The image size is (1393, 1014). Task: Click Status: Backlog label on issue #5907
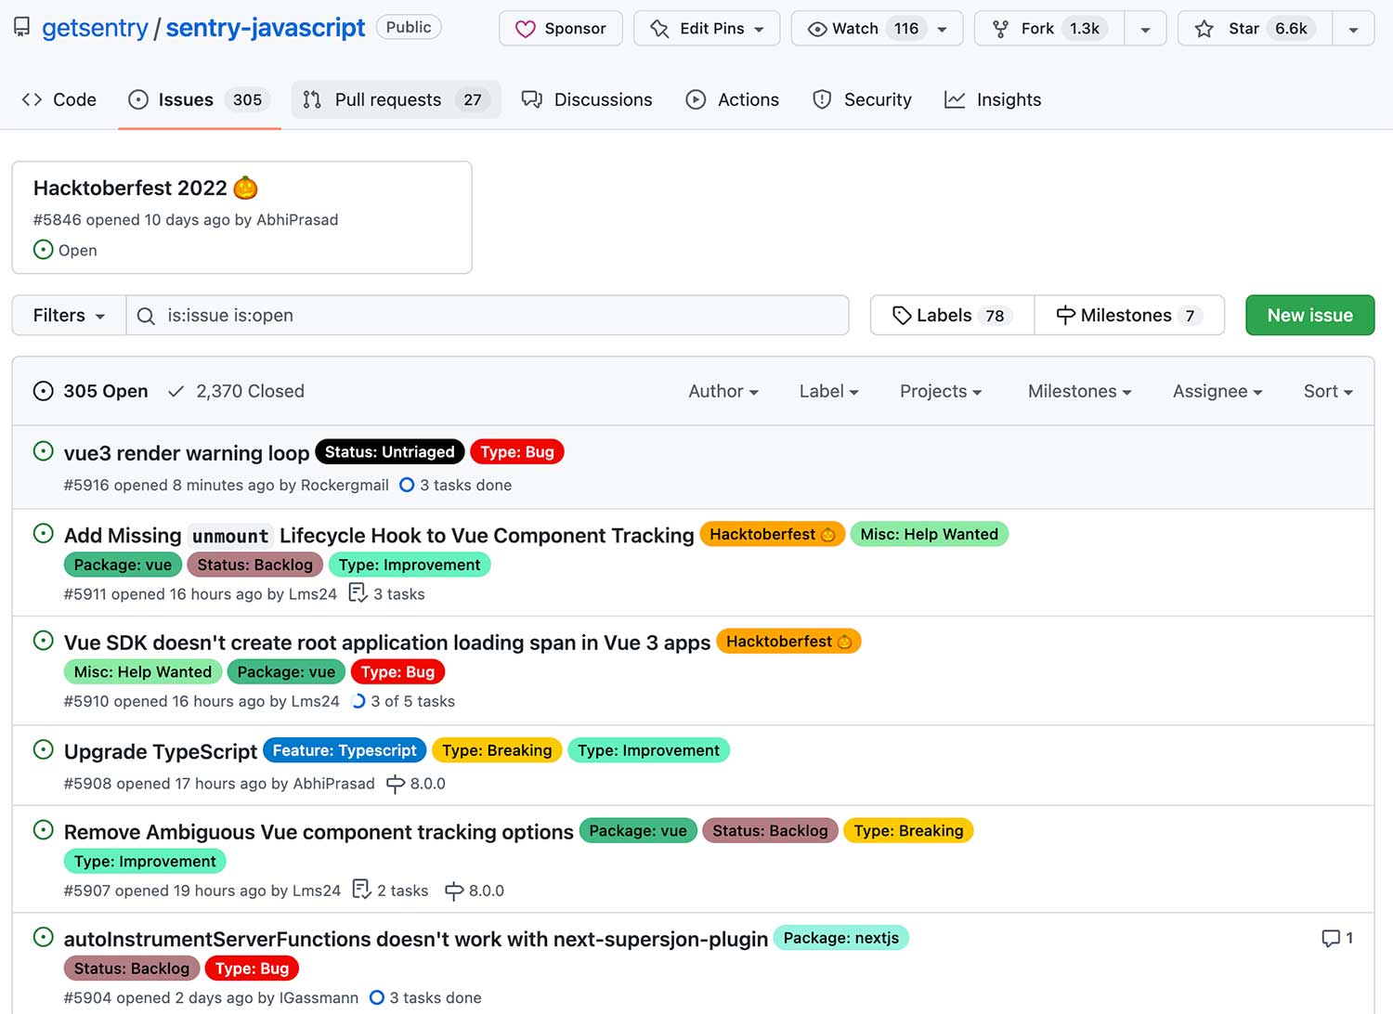click(x=771, y=831)
